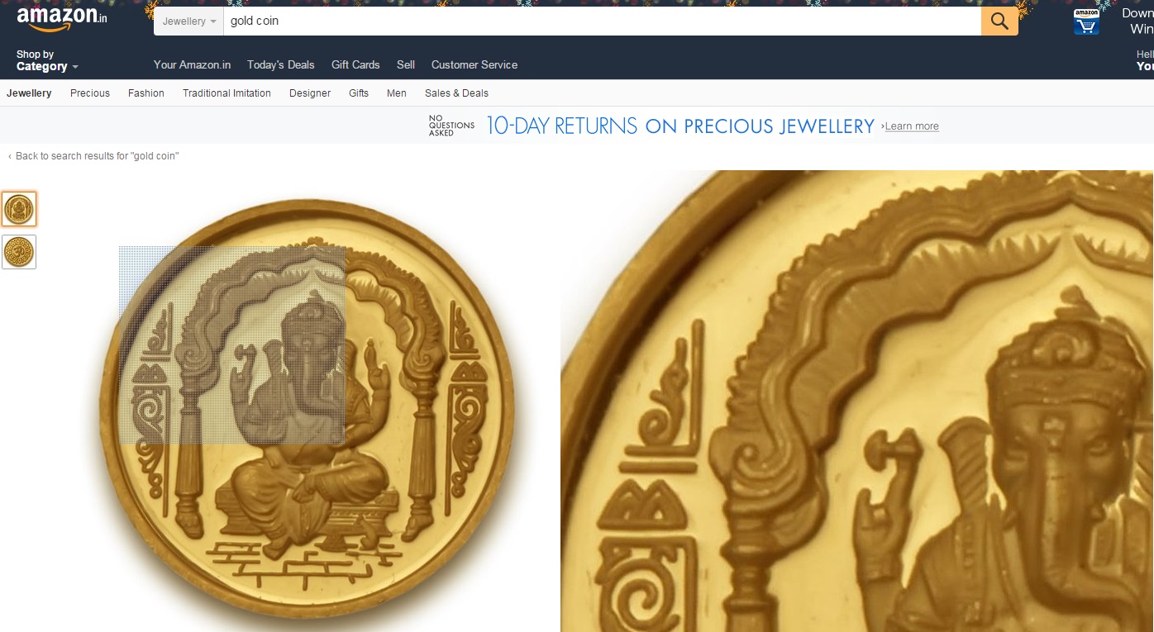The width and height of the screenshot is (1154, 632).
Task: Go back to gold coin search results
Action: pyautogui.click(x=98, y=156)
